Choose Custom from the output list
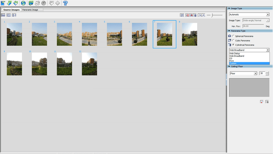Screen dimensions: 273x154 pos(249,64)
